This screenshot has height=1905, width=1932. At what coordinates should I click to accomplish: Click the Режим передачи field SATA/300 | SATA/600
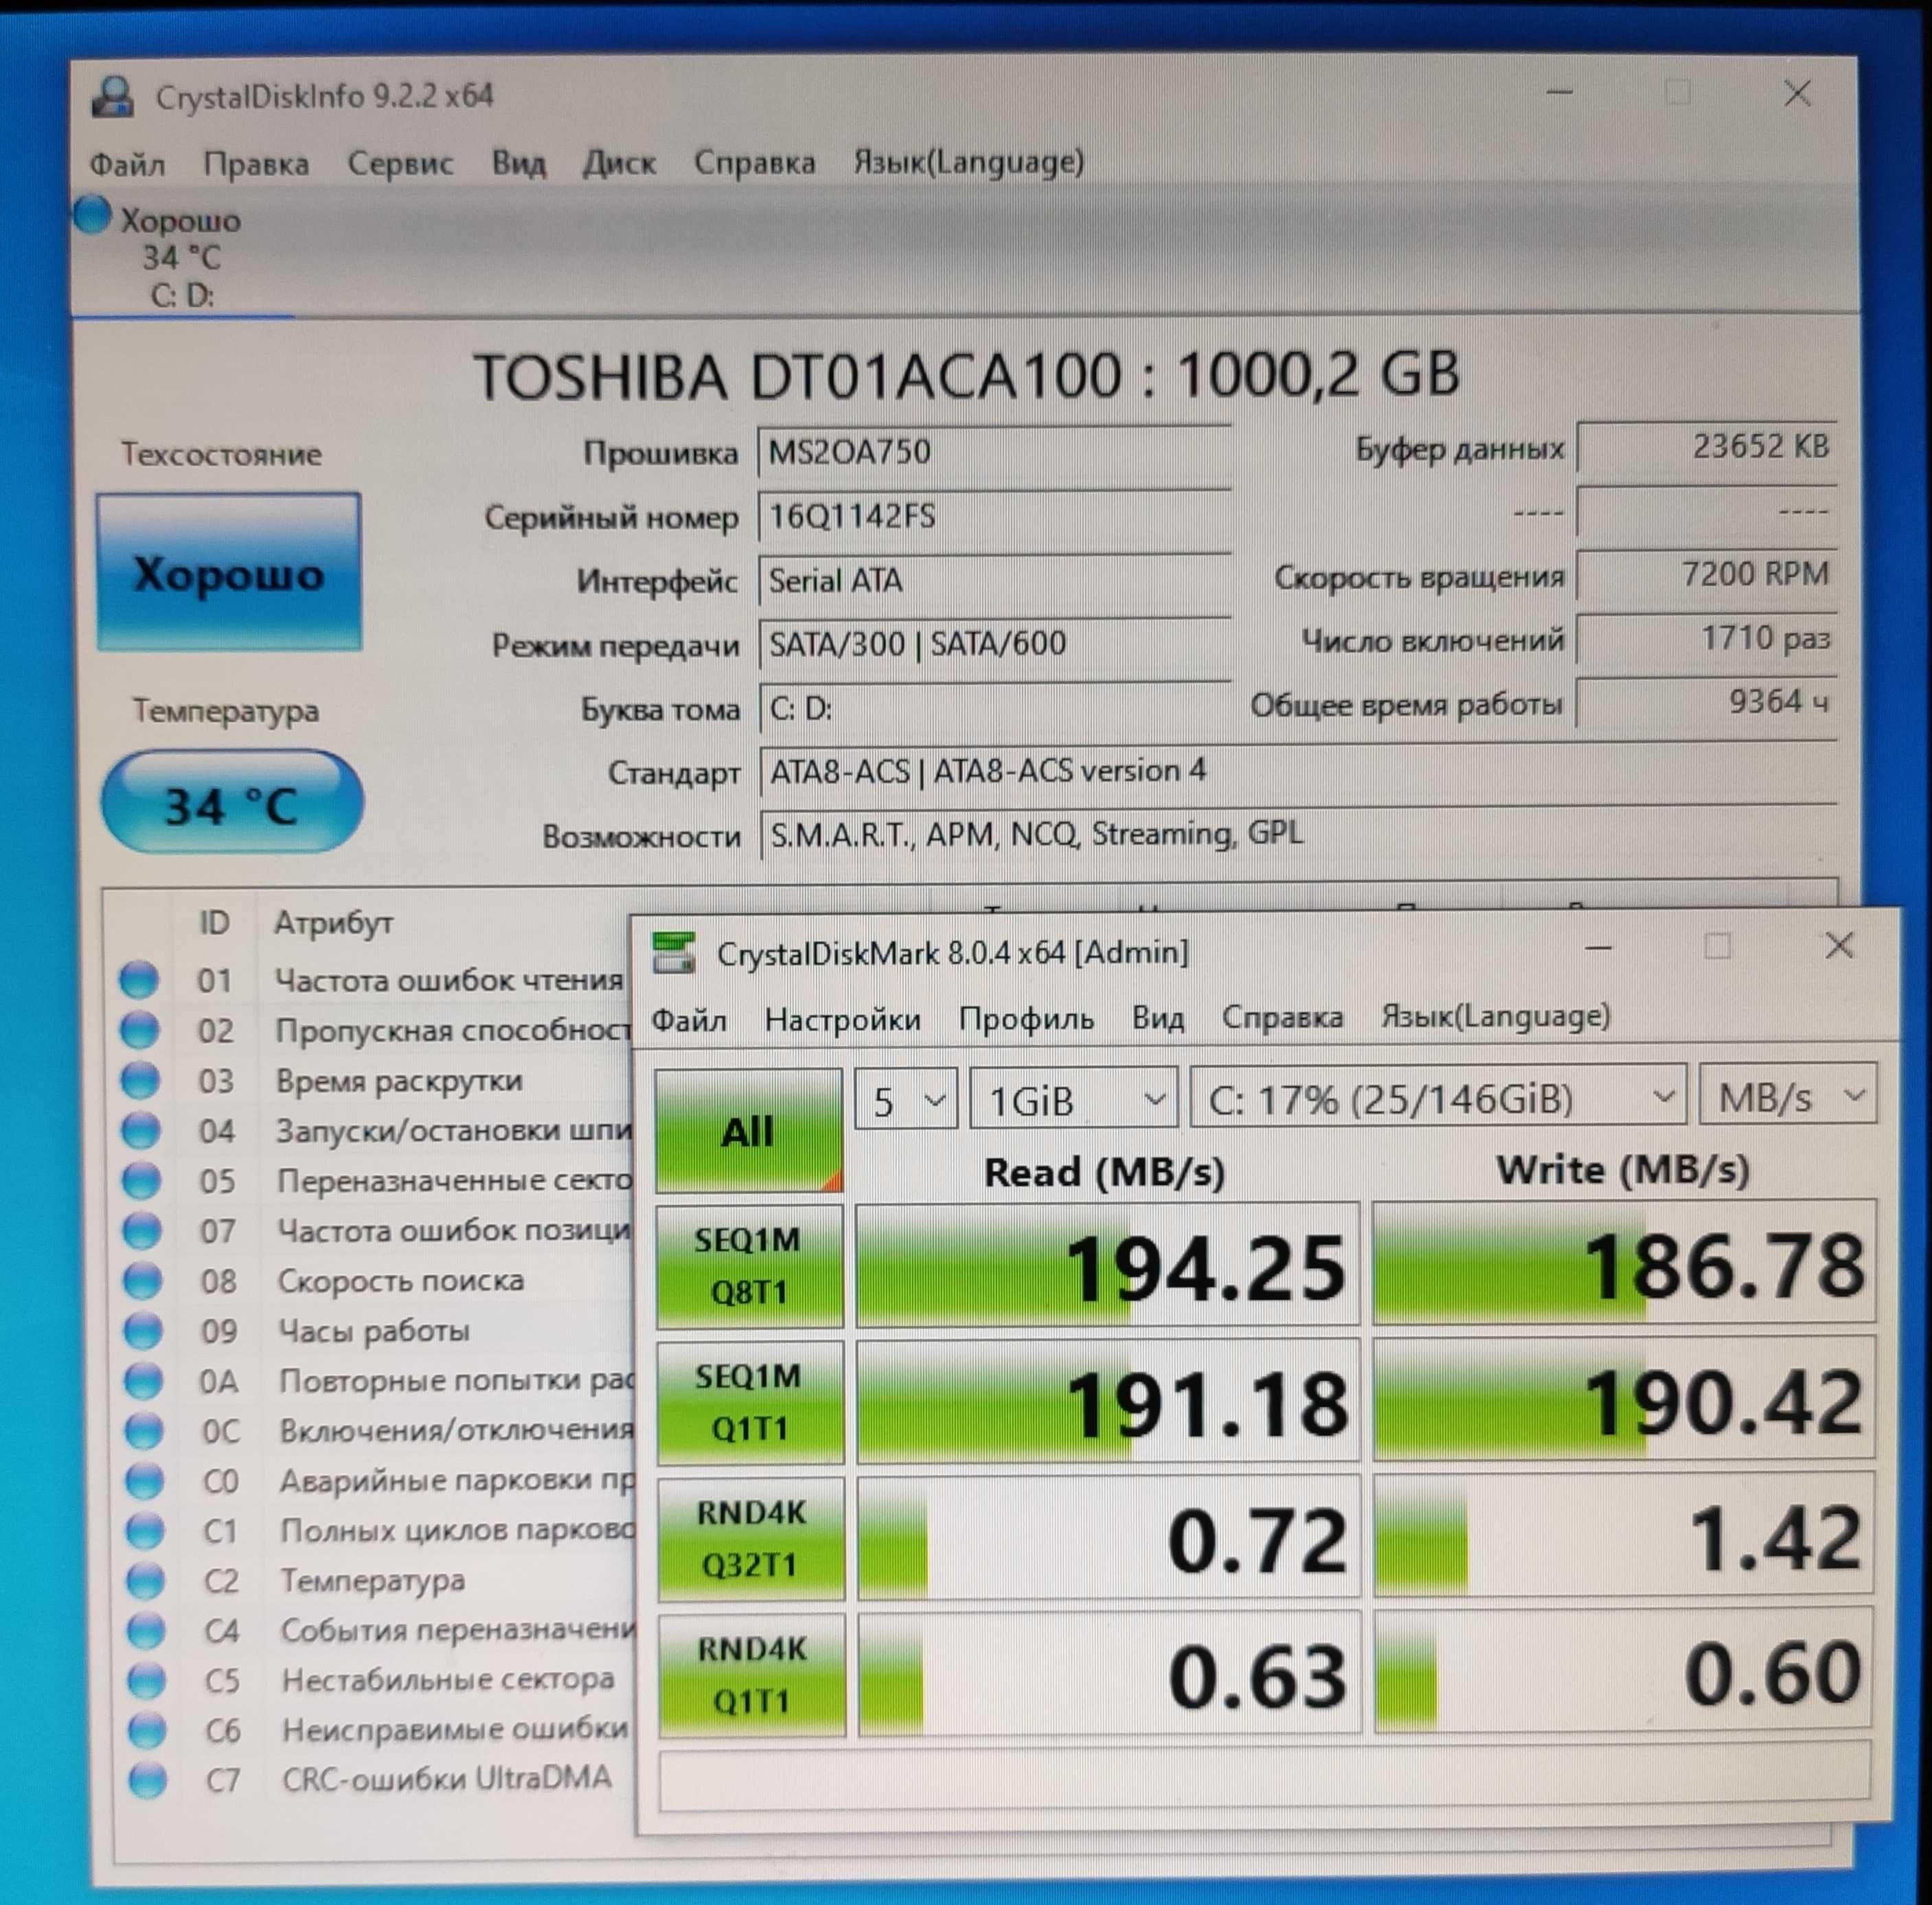tap(995, 643)
